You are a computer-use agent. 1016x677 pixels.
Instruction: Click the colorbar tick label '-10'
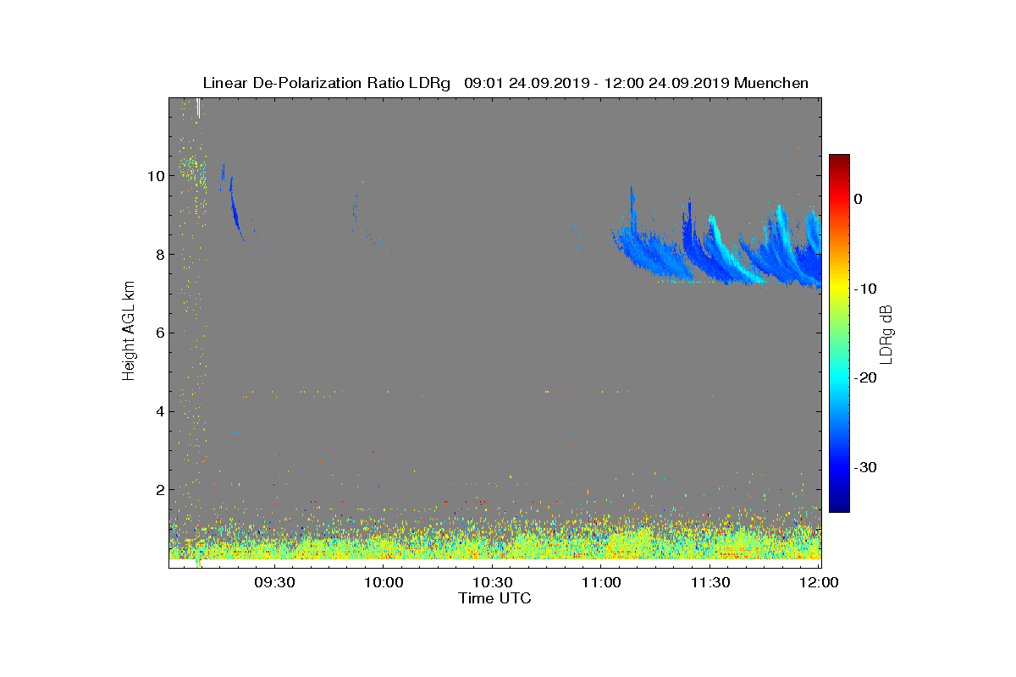(864, 289)
